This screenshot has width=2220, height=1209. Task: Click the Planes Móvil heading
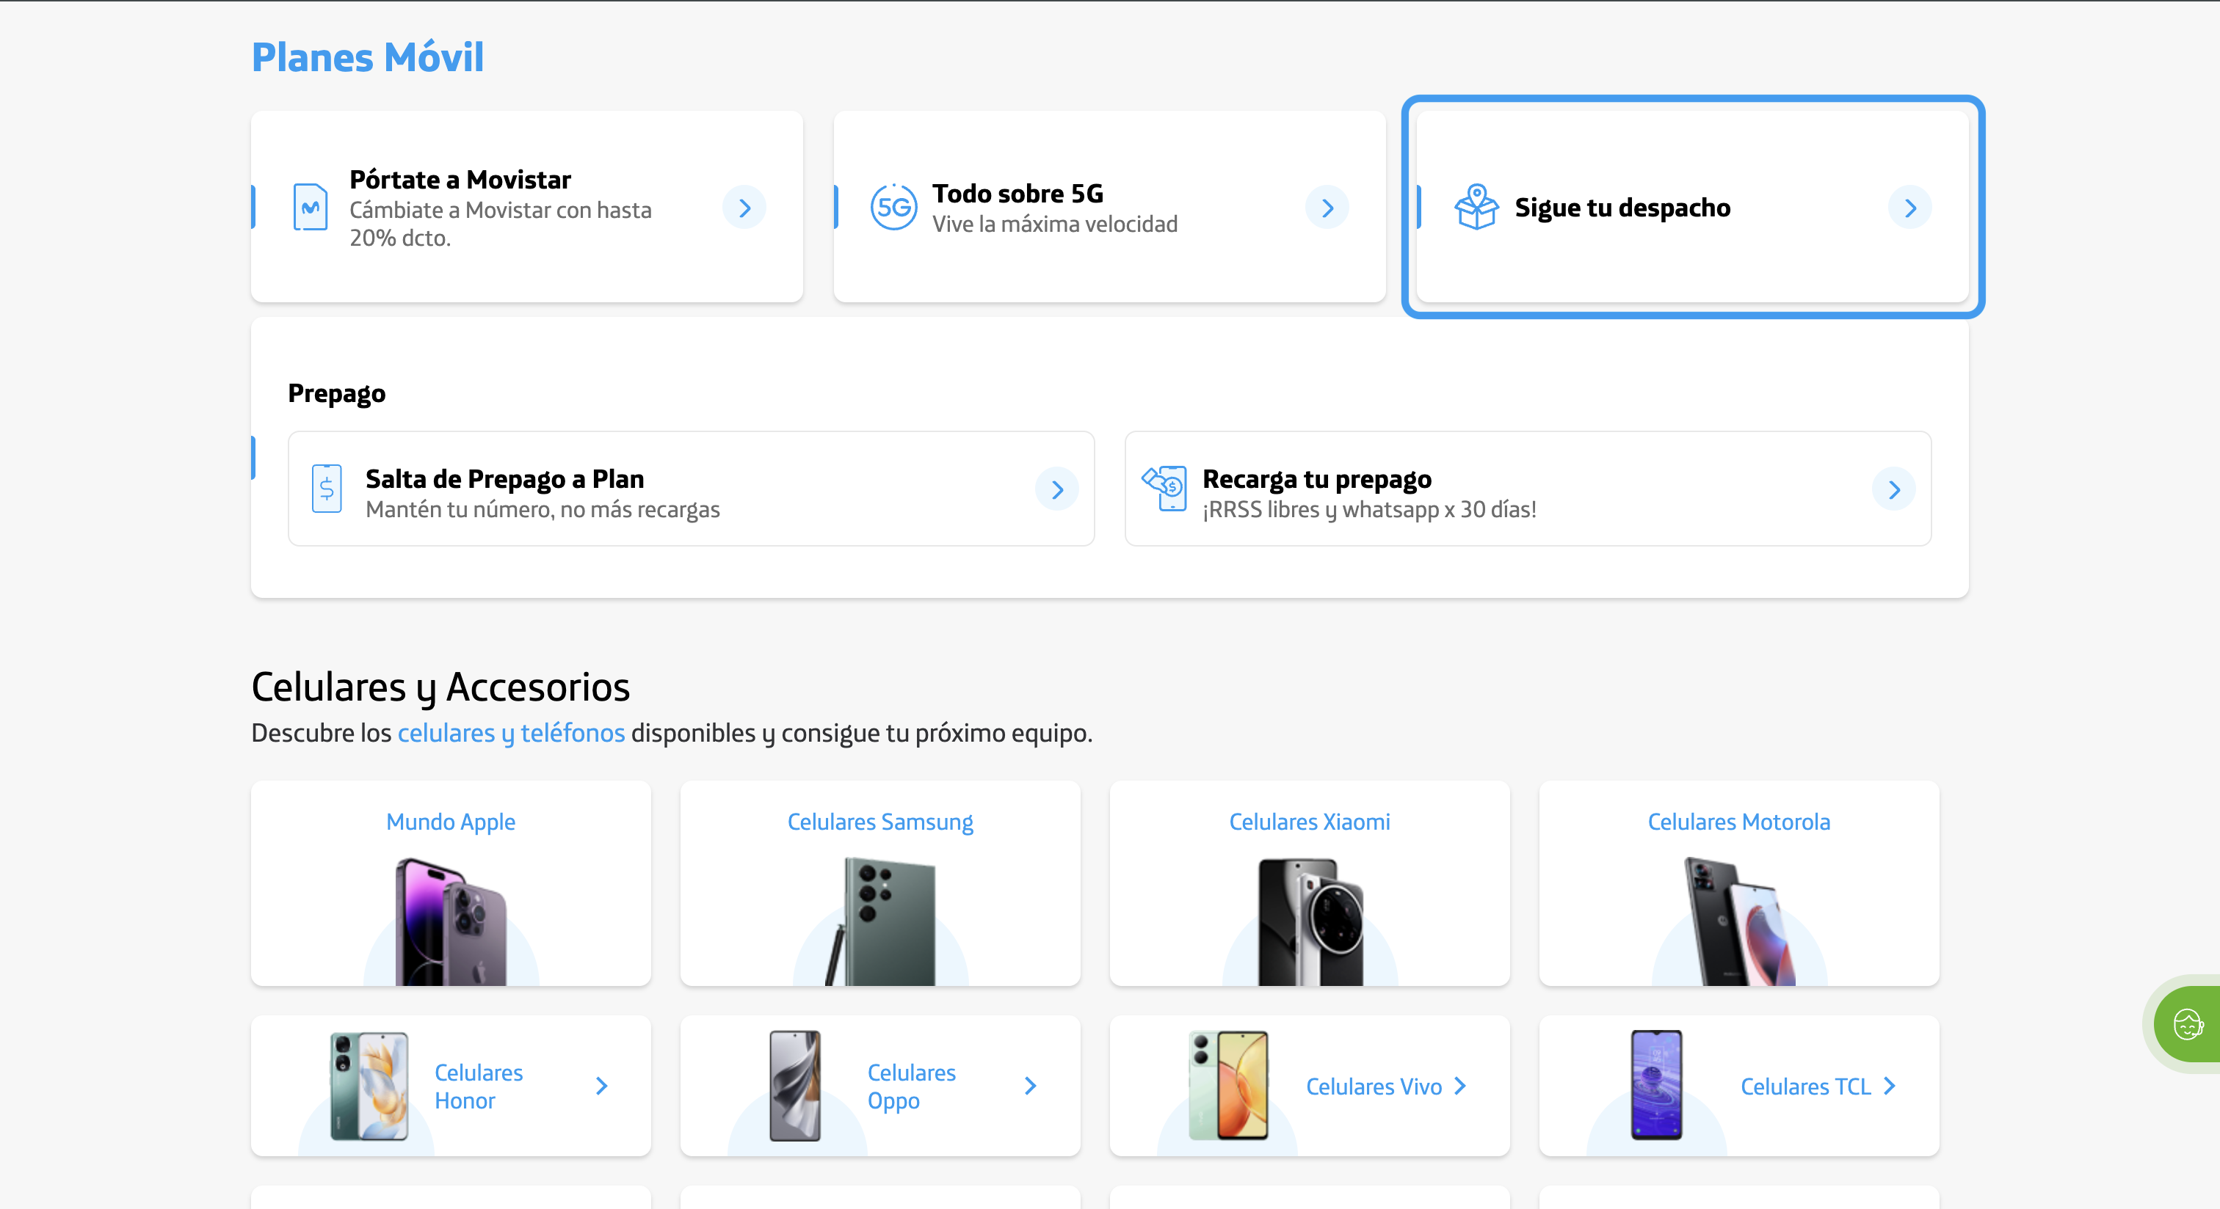(367, 58)
